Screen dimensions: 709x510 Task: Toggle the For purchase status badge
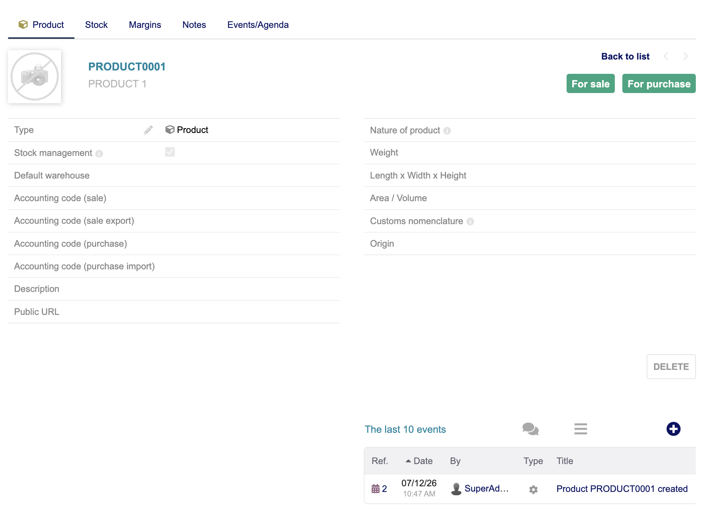(x=659, y=84)
